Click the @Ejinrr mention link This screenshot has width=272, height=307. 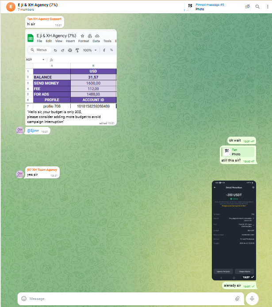pos(34,131)
